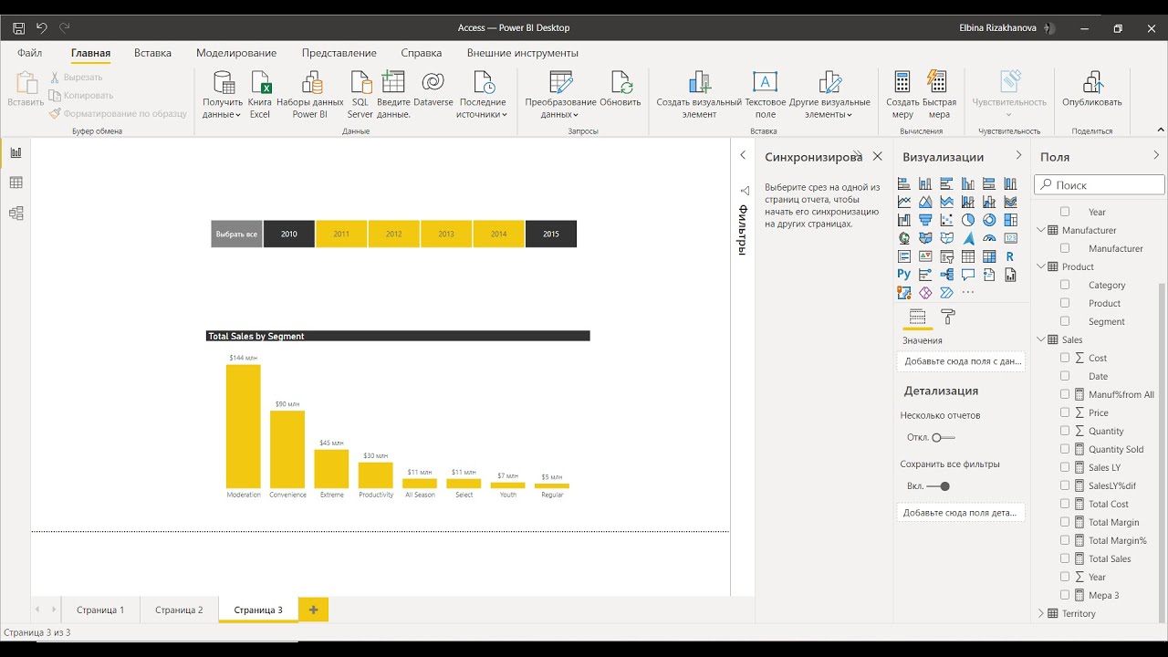This screenshot has height=657, width=1168.
Task: Switch to Data table view in left sidebar
Action: (16, 182)
